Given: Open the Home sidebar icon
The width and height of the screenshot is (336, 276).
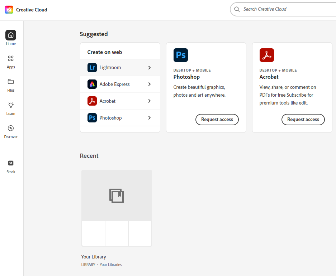Looking at the screenshot, I should 11,35.
